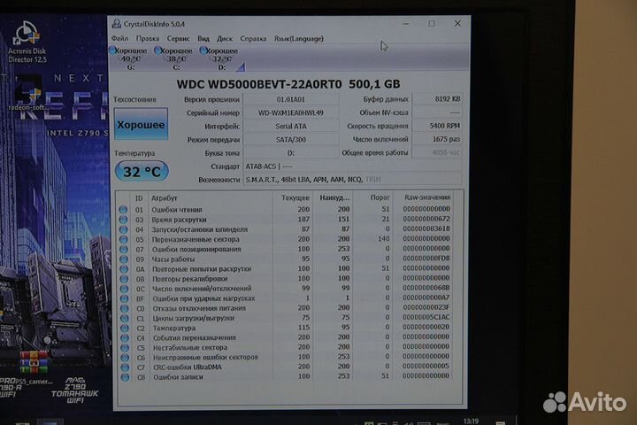
Task: Open the Файл menu
Action: [x=119, y=39]
